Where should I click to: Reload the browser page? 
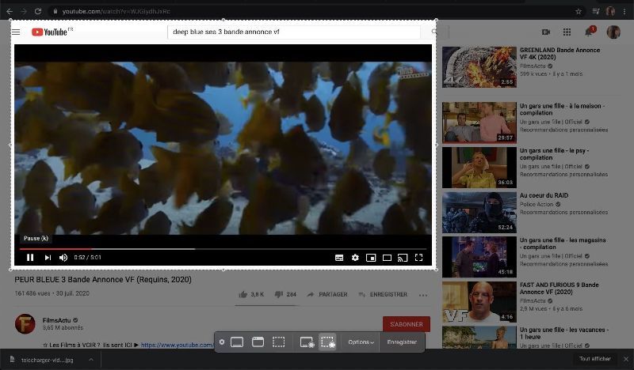(37, 11)
